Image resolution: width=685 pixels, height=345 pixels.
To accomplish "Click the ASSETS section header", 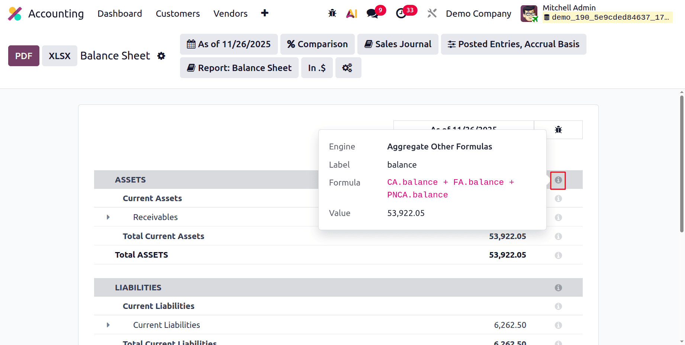I will pos(130,180).
